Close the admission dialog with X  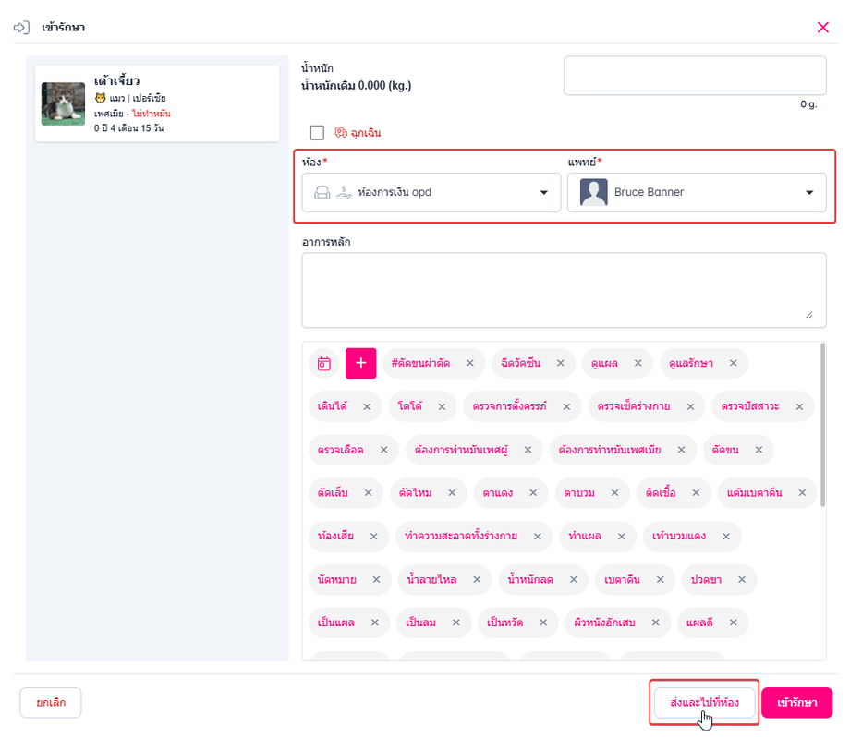click(823, 27)
